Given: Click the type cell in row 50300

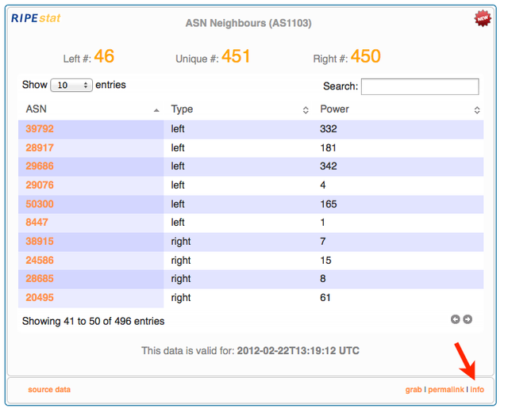Looking at the screenshot, I should 178,204.
